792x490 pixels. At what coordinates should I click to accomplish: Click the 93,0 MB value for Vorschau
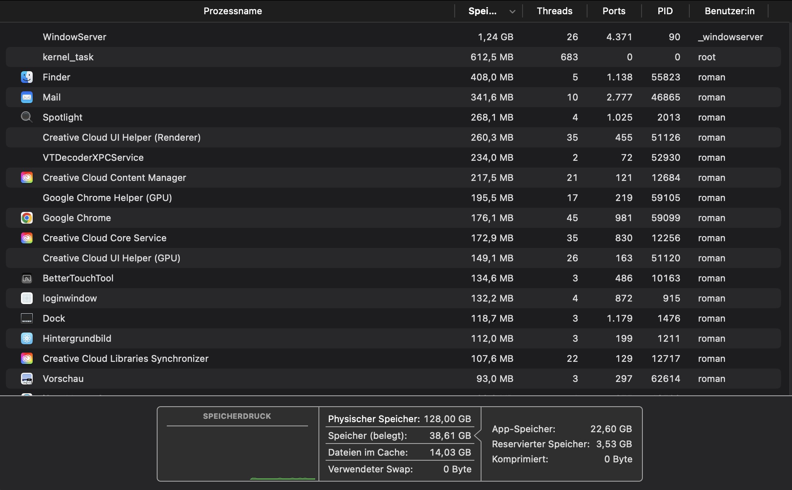coord(494,379)
